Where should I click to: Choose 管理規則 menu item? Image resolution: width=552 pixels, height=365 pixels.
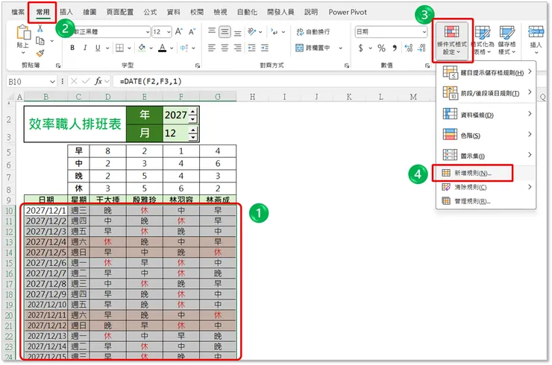click(486, 201)
